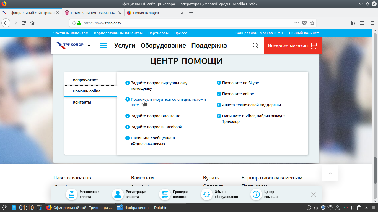
Task: Click the Instant payment card icon
Action: click(x=71, y=194)
